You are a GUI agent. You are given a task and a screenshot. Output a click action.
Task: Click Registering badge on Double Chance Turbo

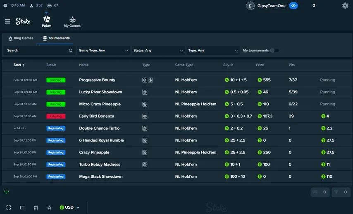pyautogui.click(x=56, y=128)
